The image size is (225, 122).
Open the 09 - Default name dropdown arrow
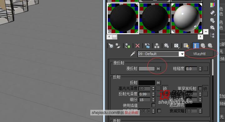click(x=182, y=54)
